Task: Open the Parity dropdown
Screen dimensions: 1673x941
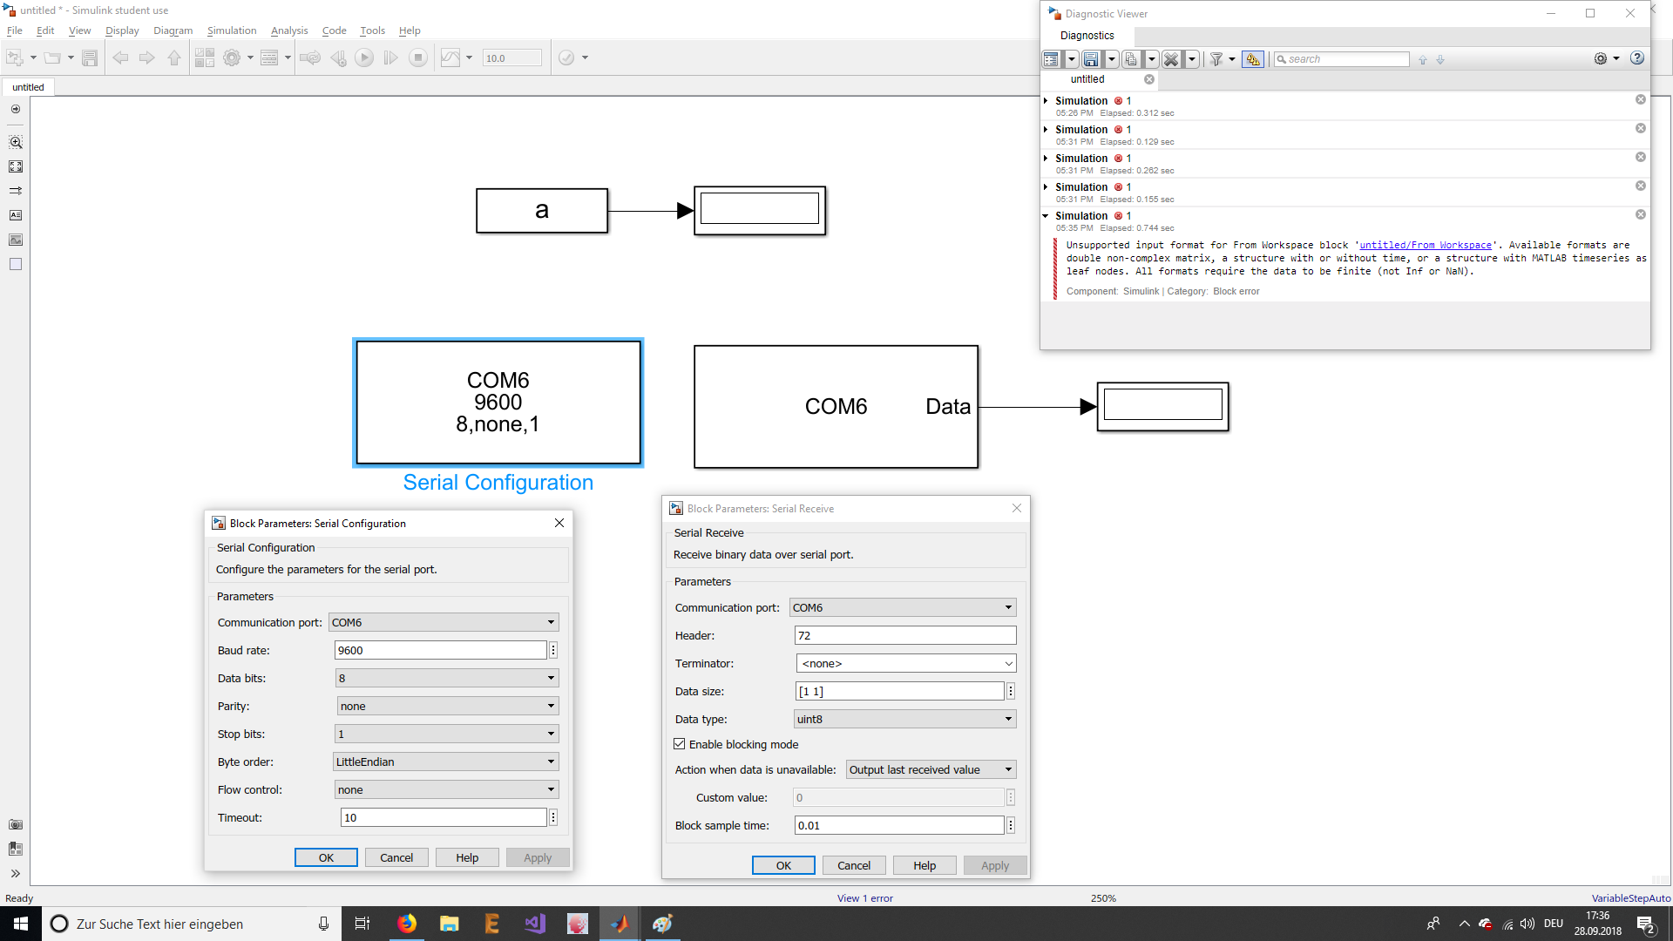Action: tap(447, 706)
